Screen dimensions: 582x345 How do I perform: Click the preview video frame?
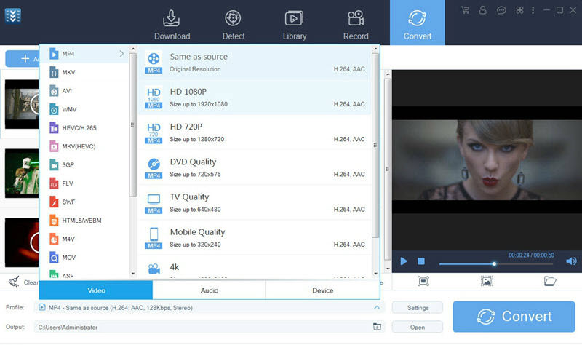click(x=487, y=160)
